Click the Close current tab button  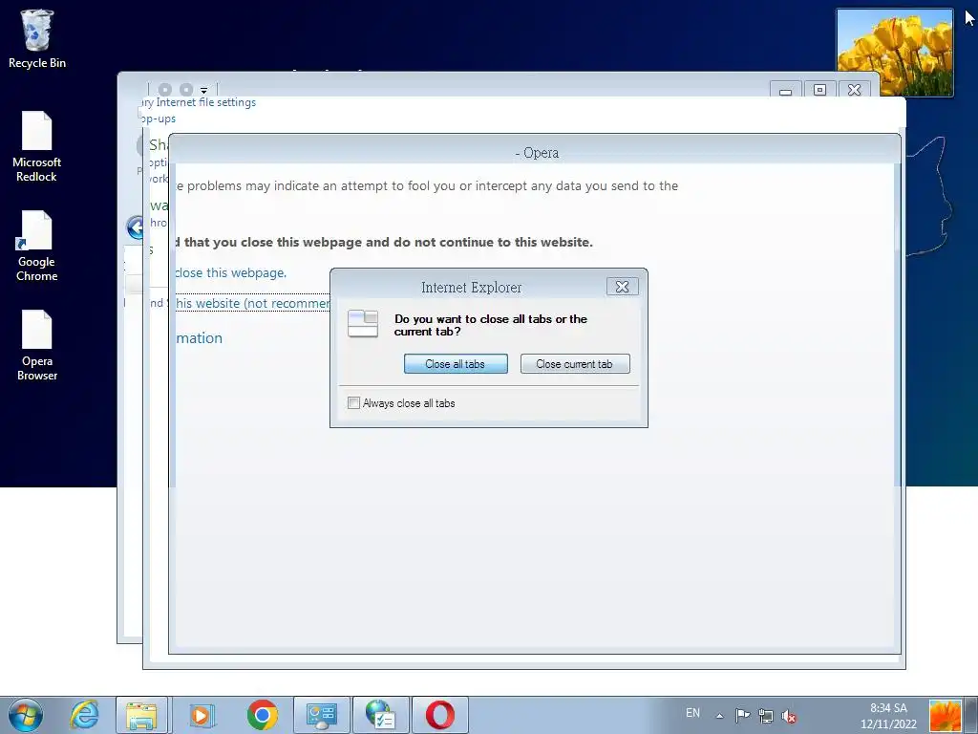click(575, 364)
